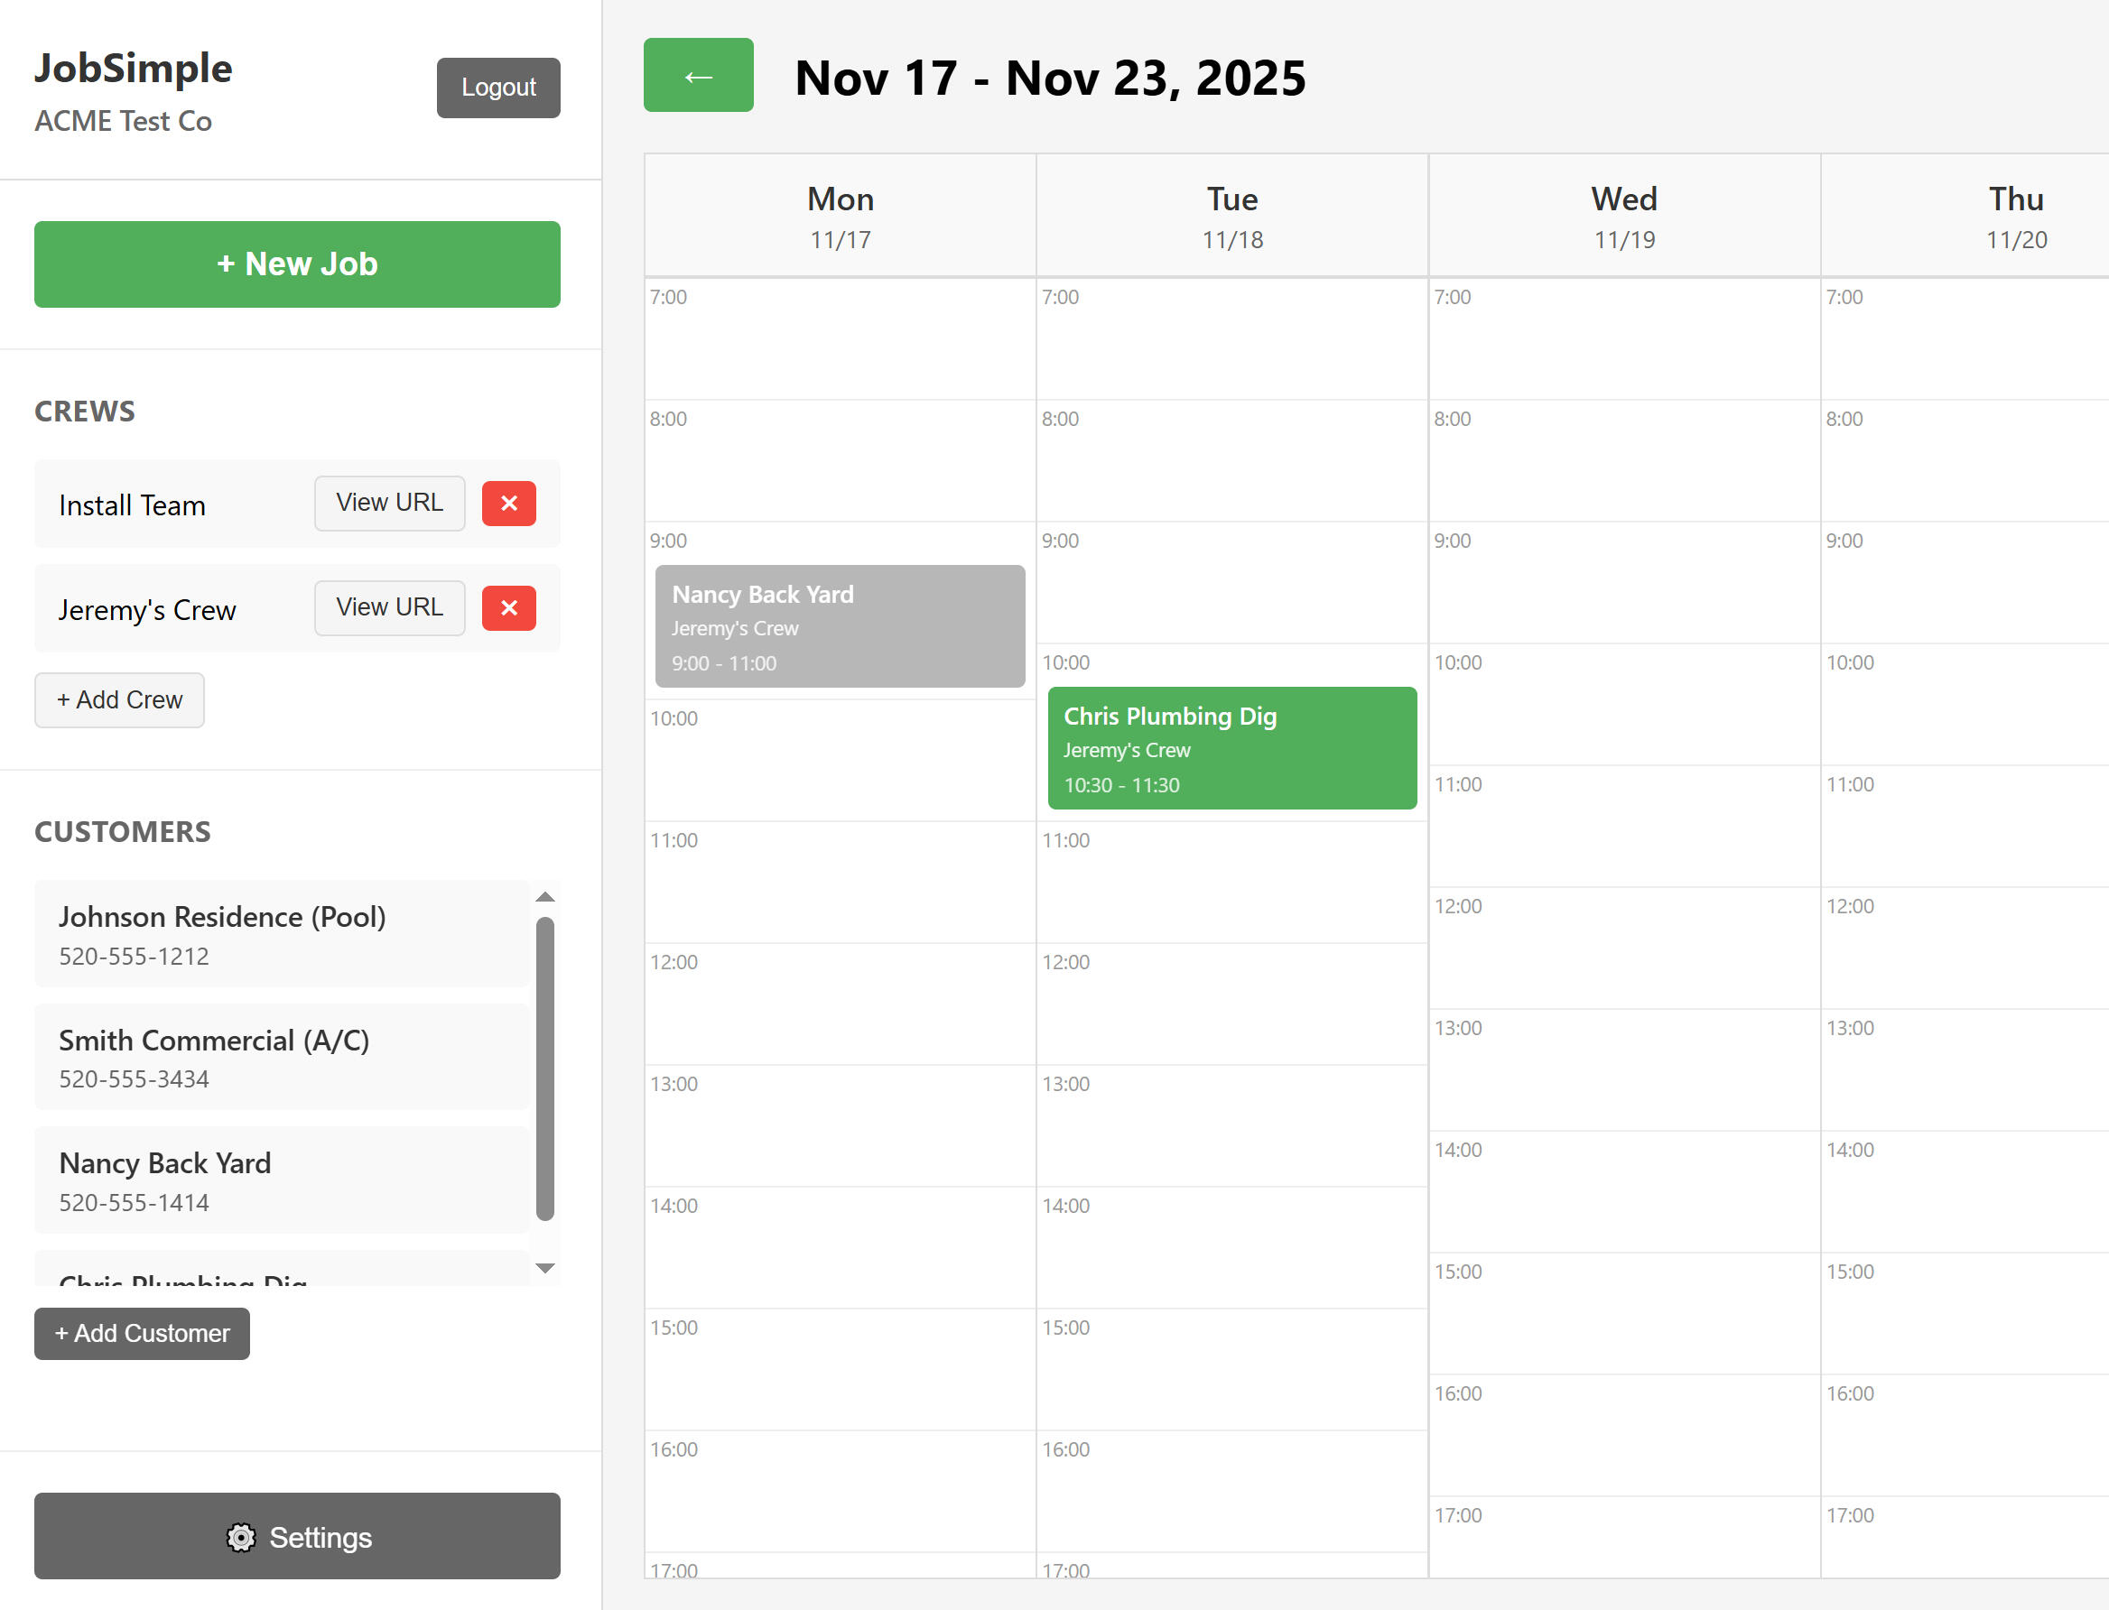The image size is (2109, 1610).
Task: Add a new customer
Action: tap(142, 1333)
